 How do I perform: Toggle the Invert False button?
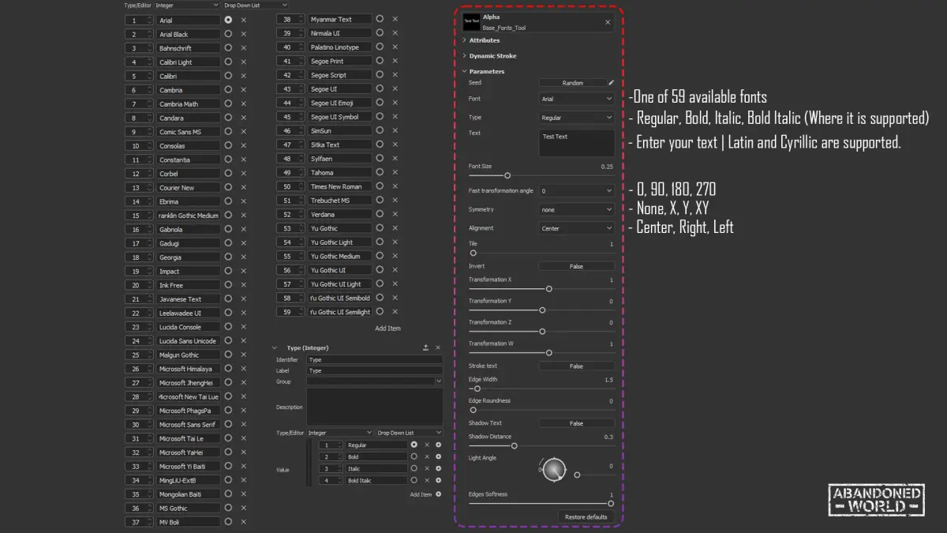(577, 266)
